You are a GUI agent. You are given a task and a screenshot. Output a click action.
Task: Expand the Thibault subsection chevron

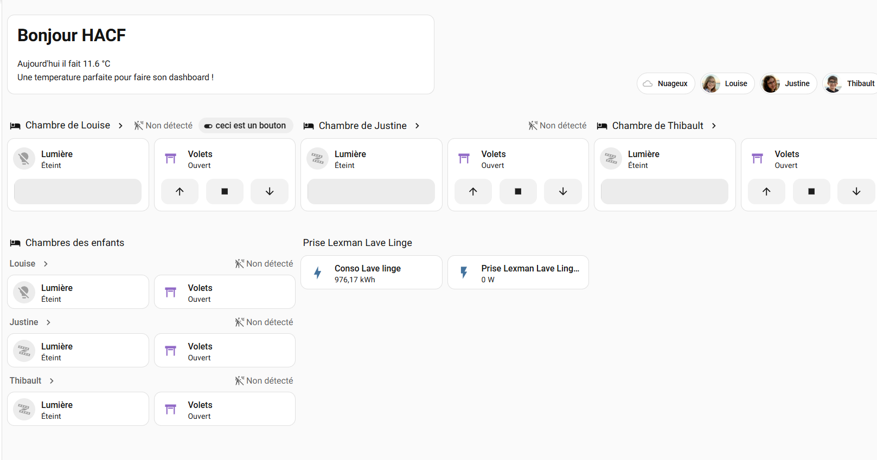[x=52, y=381]
